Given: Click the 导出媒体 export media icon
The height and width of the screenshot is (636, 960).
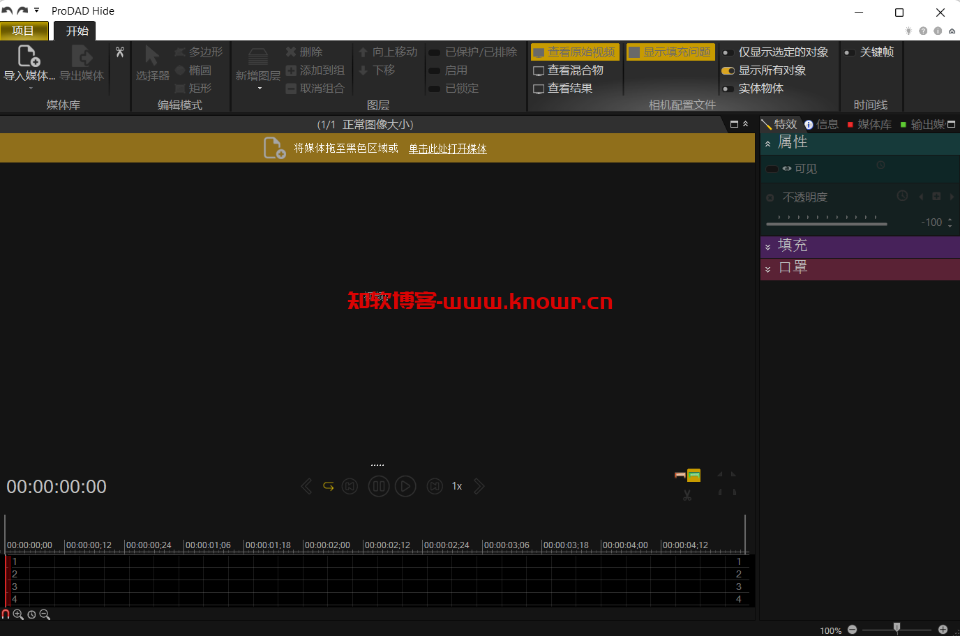Looking at the screenshot, I should (82, 56).
